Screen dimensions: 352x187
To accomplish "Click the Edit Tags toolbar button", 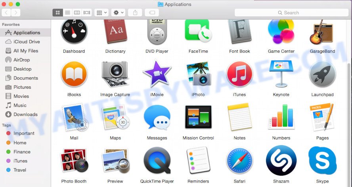I will (152, 13).
